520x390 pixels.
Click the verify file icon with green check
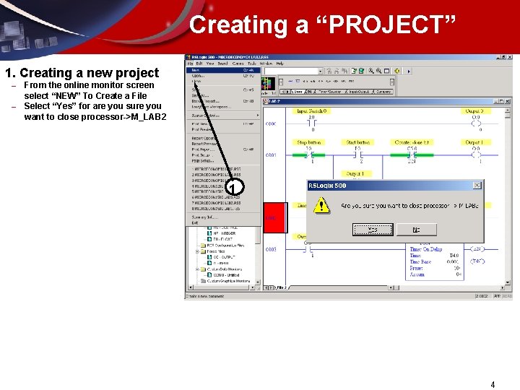coord(353,71)
